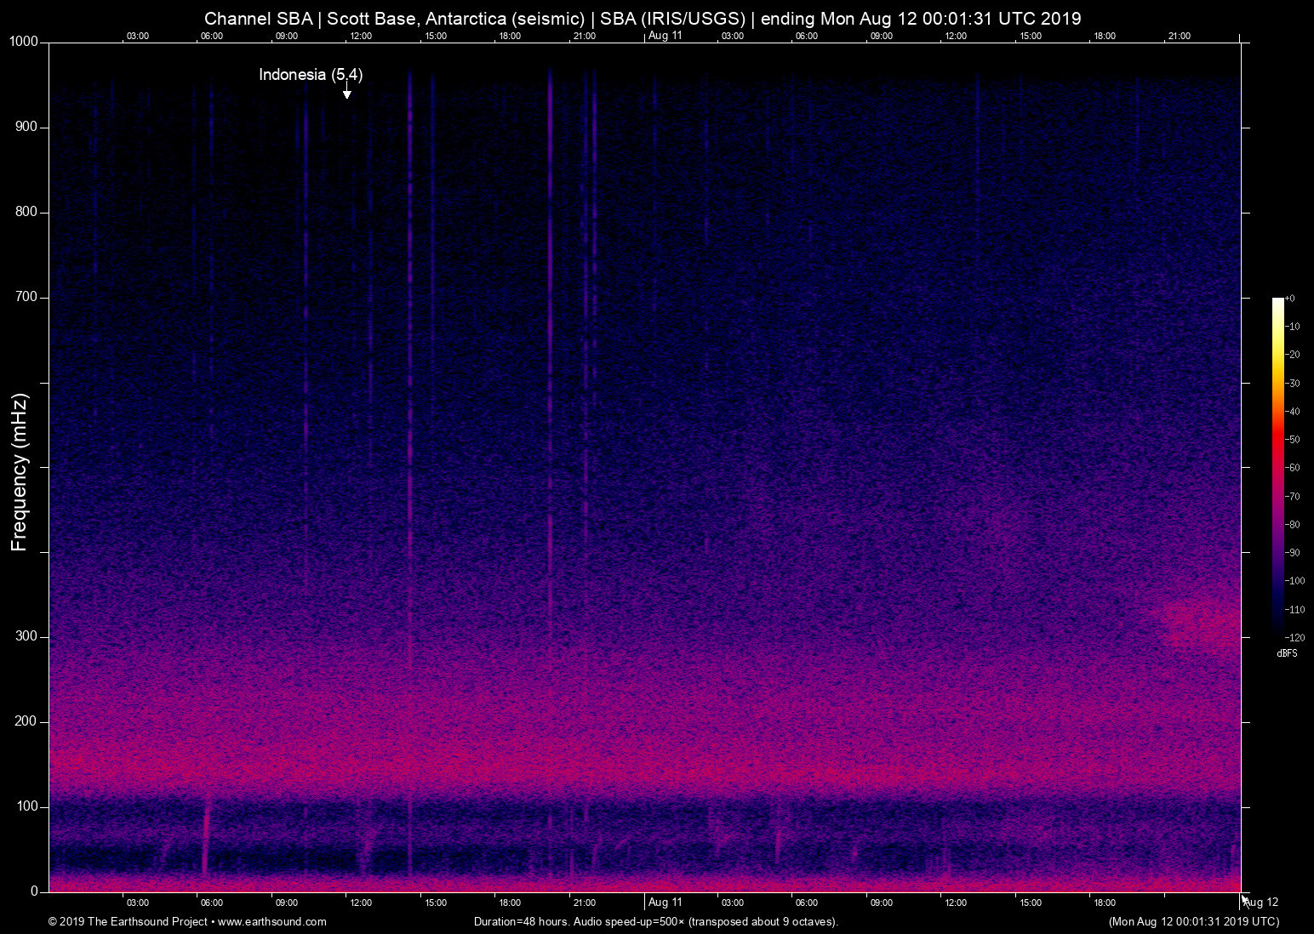Click the 900 mHz frequency tick label
Image resolution: width=1314 pixels, height=934 pixels.
click(26, 127)
